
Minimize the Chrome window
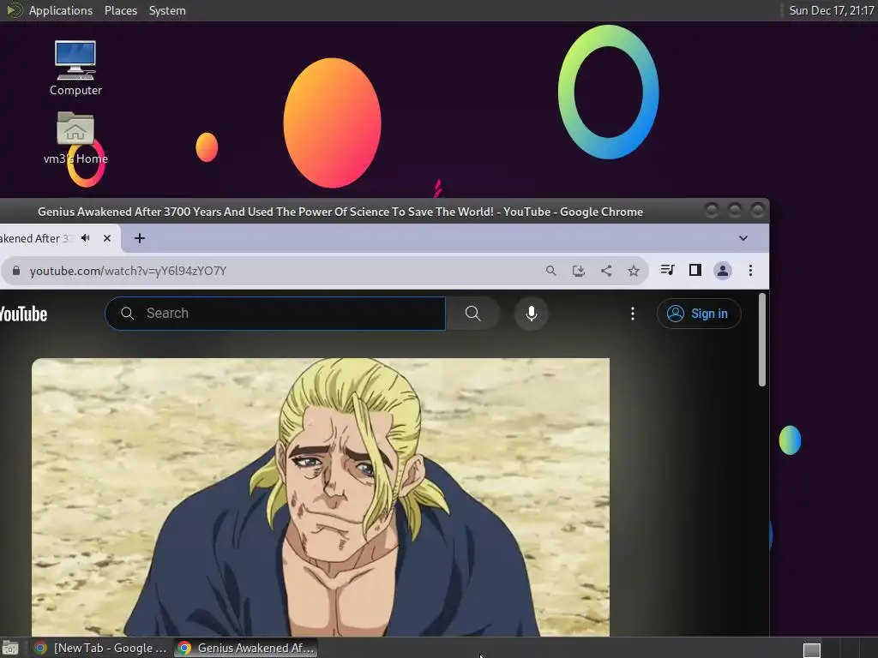[x=712, y=211]
